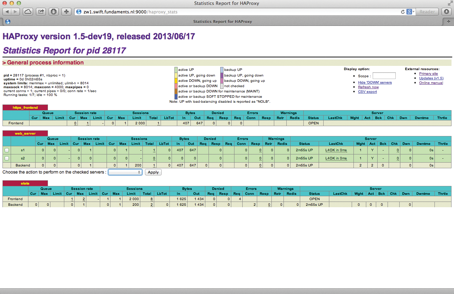Open the CSV export link

point(367,92)
